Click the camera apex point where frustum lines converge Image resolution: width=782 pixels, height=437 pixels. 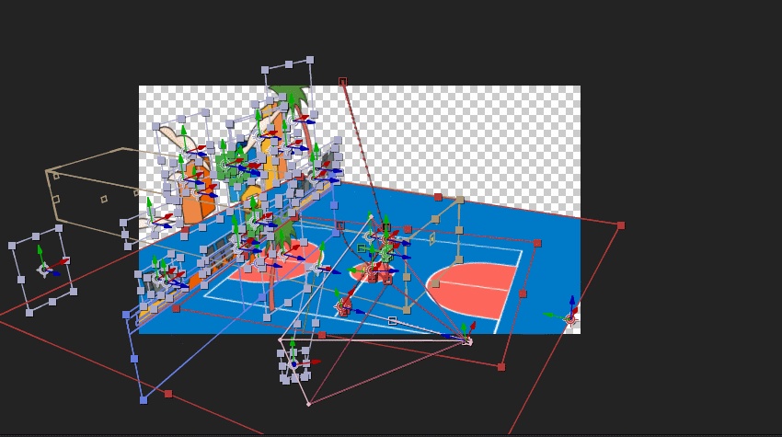(467, 341)
